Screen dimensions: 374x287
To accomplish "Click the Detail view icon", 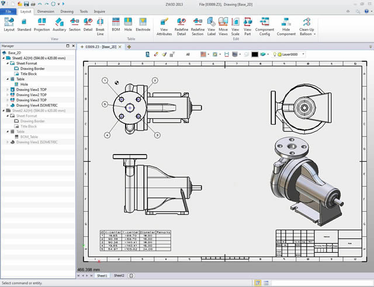I will pos(88,23).
